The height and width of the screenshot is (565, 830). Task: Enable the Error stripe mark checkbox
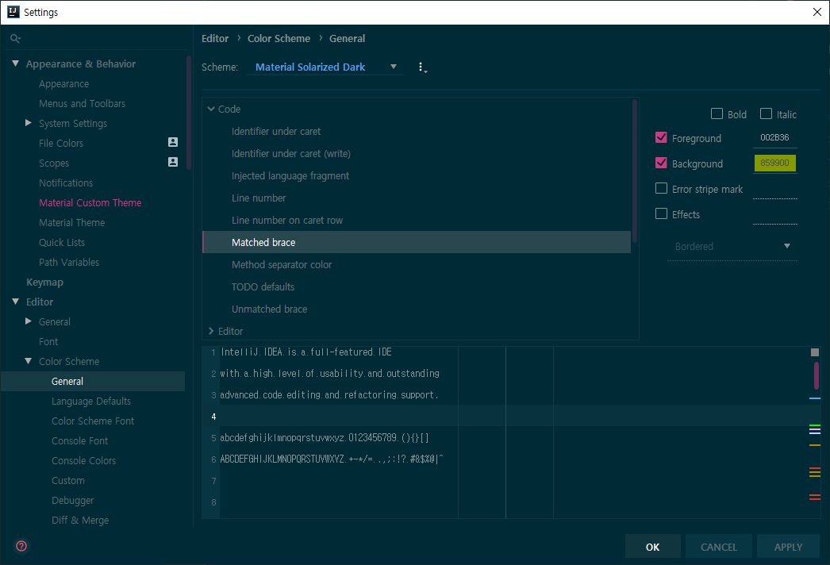tap(661, 189)
